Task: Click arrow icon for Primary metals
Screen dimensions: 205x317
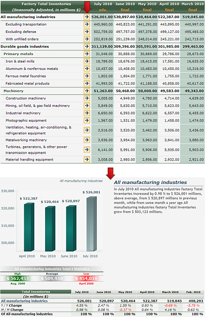Action: point(87,54)
